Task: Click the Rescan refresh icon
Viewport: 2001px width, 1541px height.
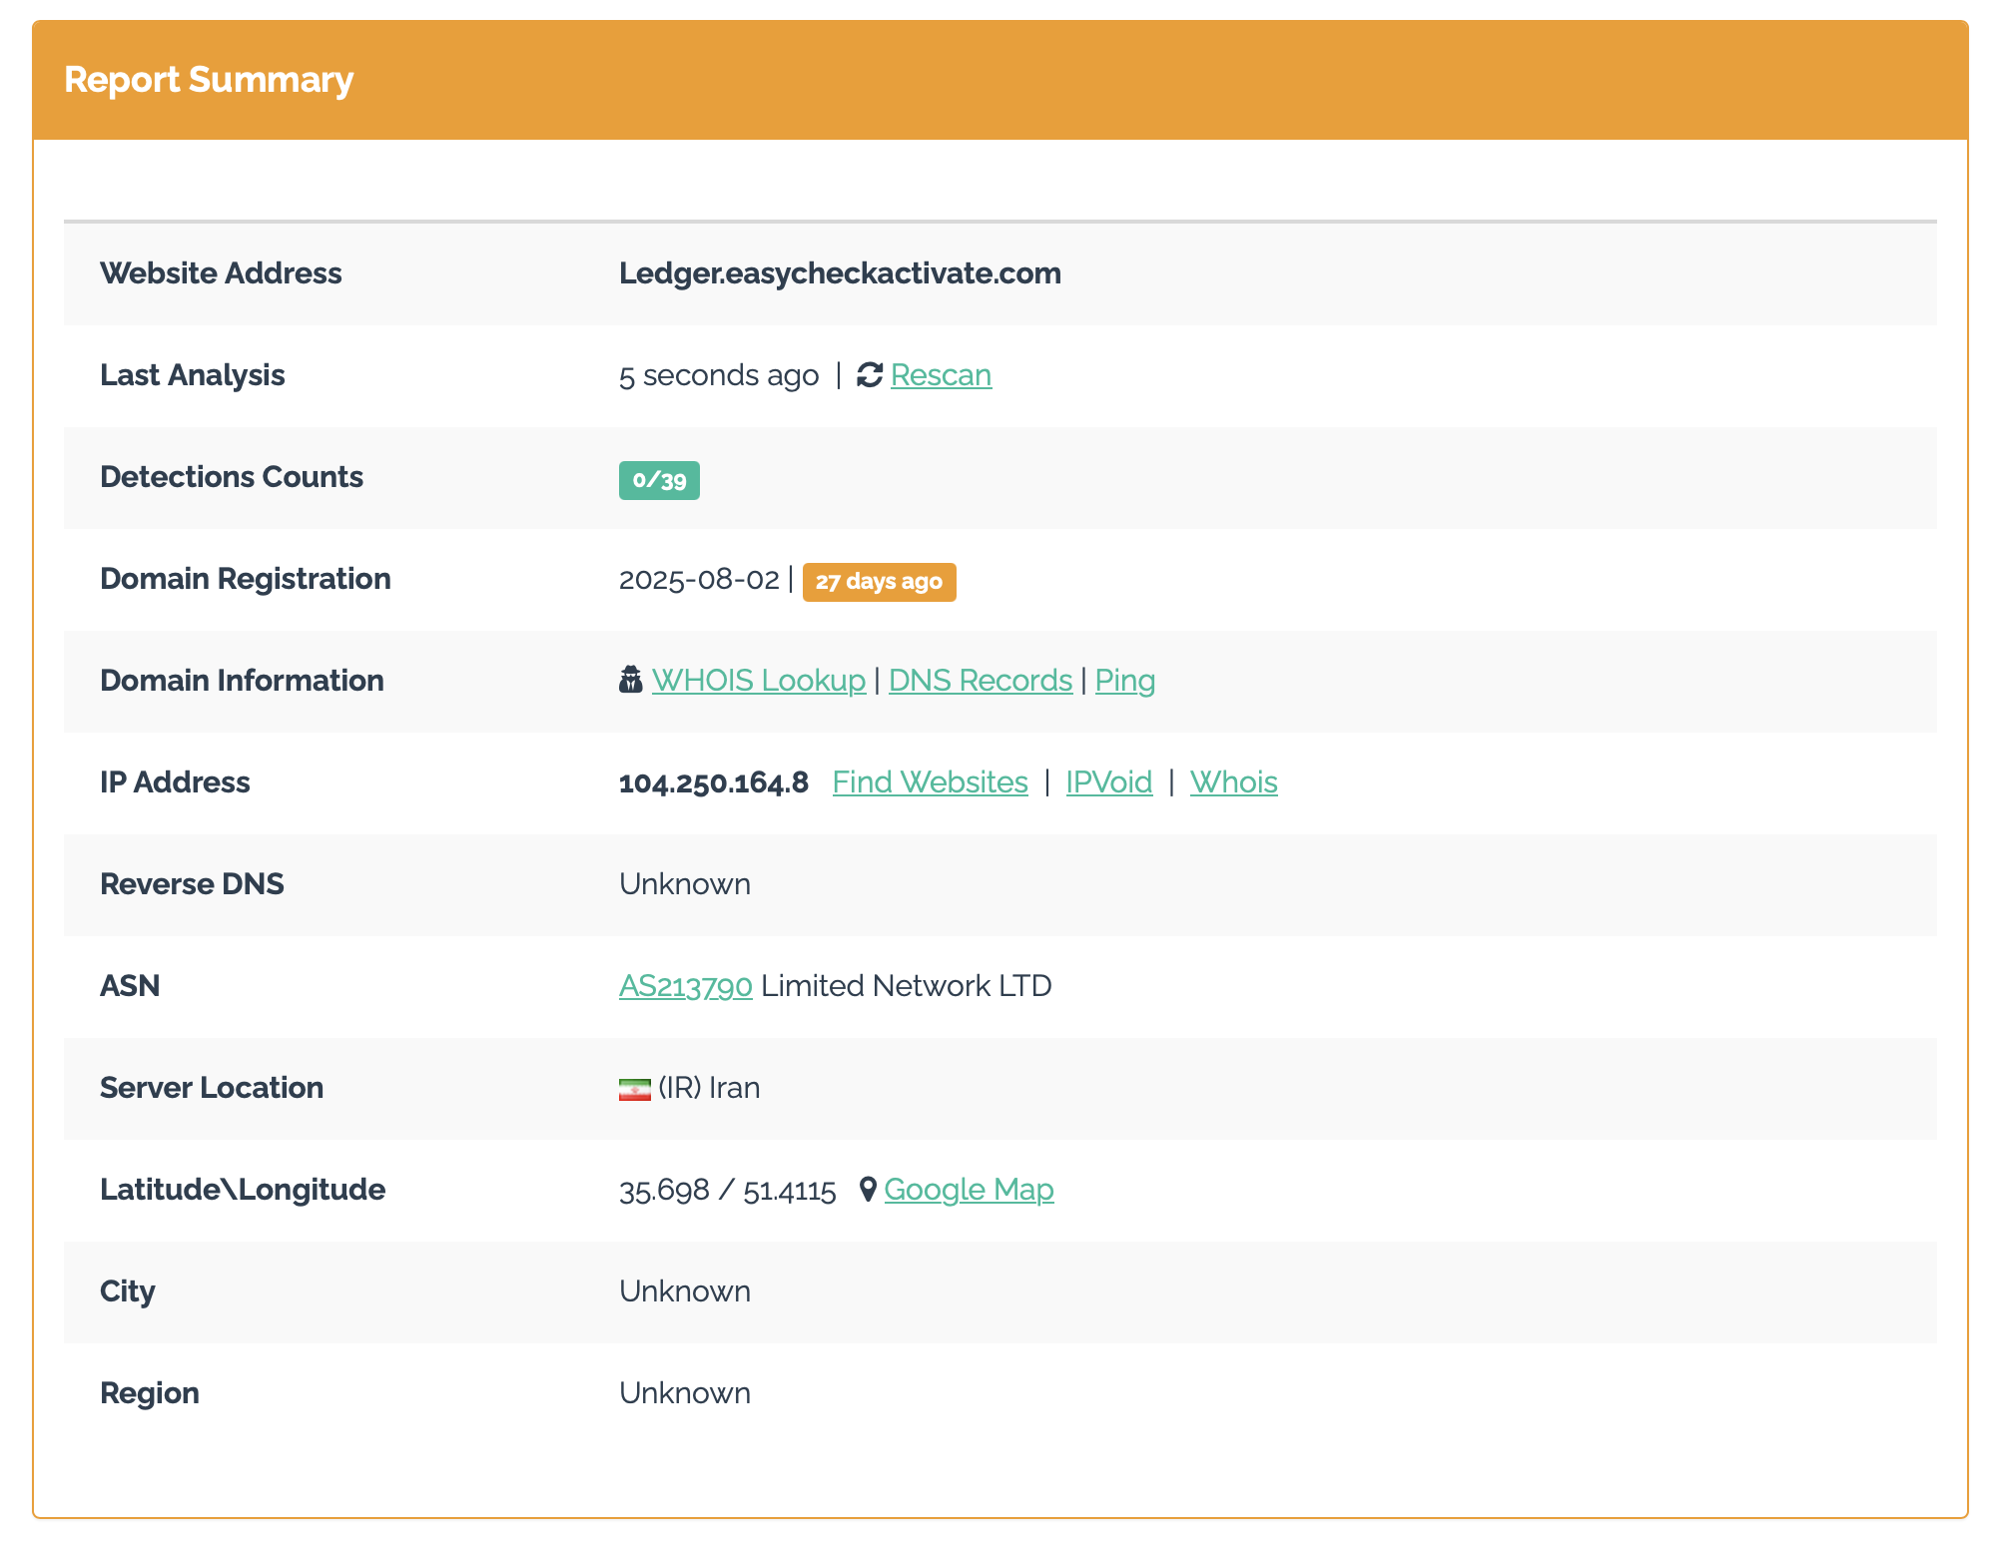Action: (x=870, y=375)
